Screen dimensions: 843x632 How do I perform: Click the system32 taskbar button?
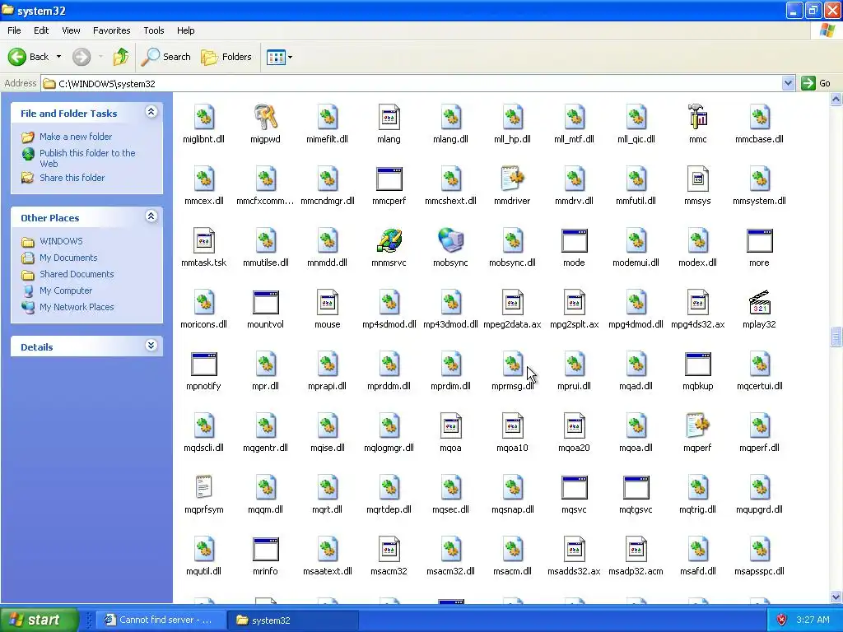tap(293, 620)
